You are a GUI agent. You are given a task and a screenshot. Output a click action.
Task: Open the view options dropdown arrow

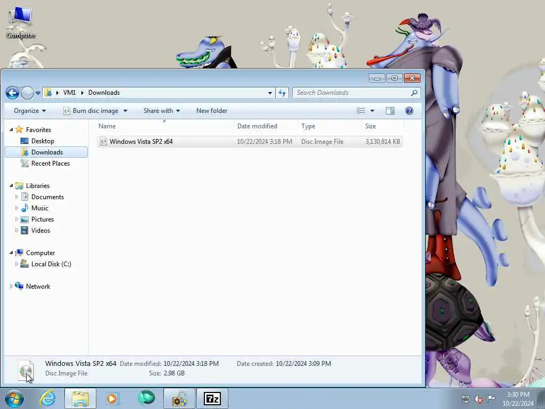372,111
